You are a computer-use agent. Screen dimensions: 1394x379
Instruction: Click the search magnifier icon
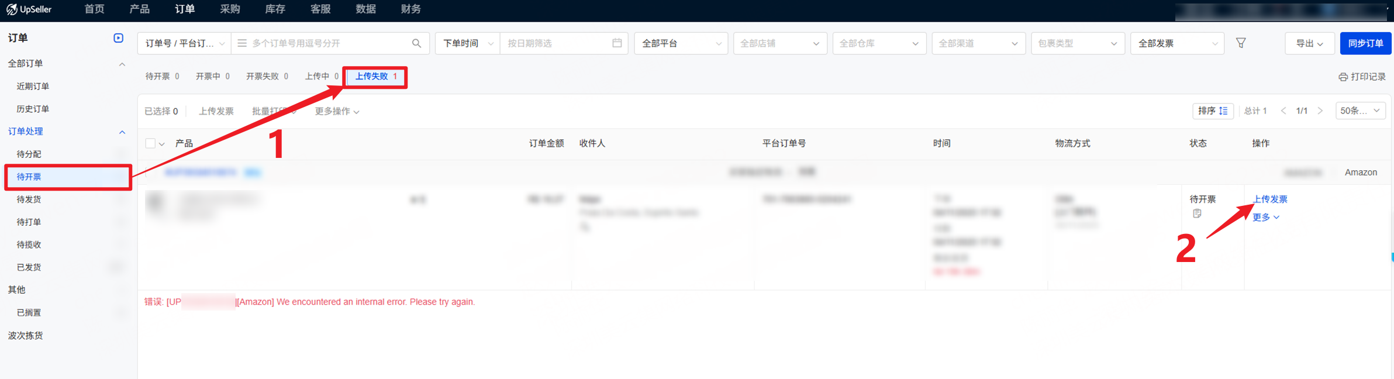pyautogui.click(x=416, y=43)
